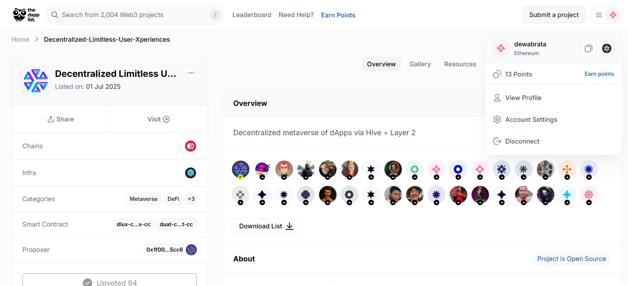628x286 pixels.
Task: Click the red-haired glasses upvoter avatar
Action: [284, 169]
